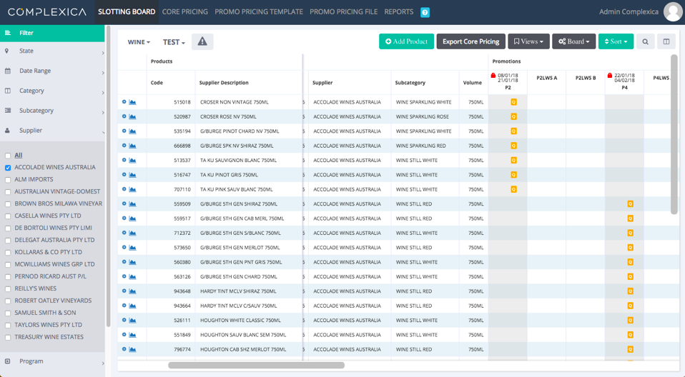The width and height of the screenshot is (685, 377).
Task: Open chart icon for G/BURGE SPK NV SHIRAZ
Action: [x=132, y=146]
